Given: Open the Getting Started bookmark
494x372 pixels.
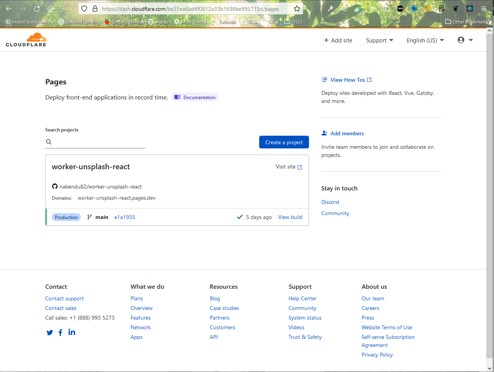Looking at the screenshot, I should (124, 22).
